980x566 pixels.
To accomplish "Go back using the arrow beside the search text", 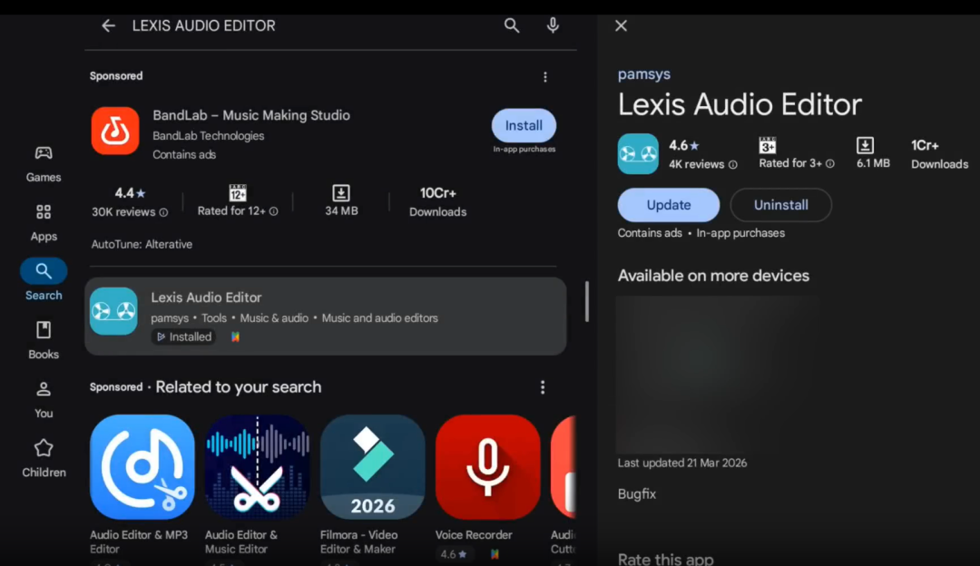I will click(108, 25).
